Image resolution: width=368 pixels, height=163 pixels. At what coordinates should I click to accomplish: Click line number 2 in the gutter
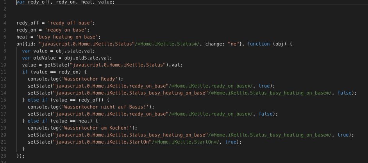[5, 9]
